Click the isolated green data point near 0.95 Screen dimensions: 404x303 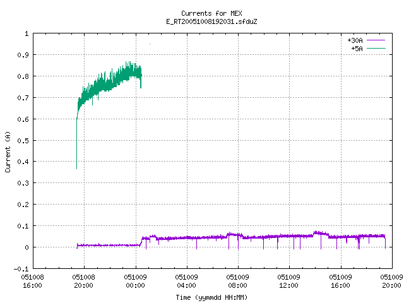tap(150, 44)
